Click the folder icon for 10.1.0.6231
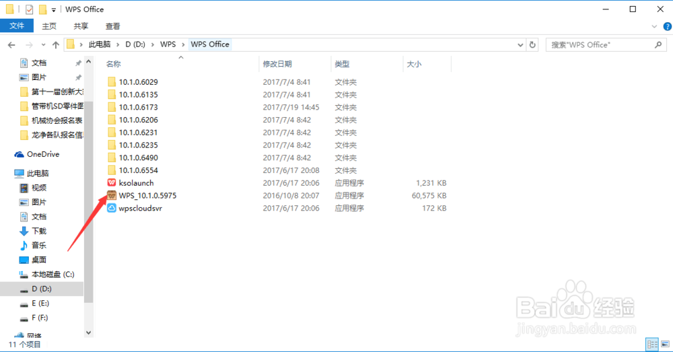This screenshot has width=673, height=352. tap(112, 133)
